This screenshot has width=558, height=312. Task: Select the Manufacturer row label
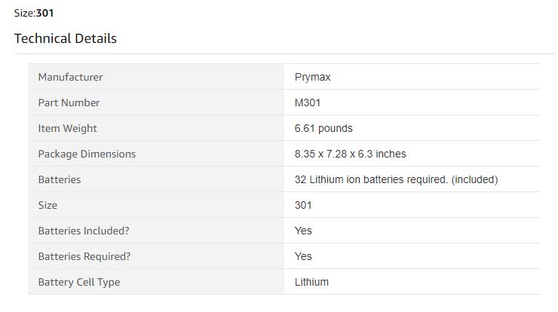70,77
